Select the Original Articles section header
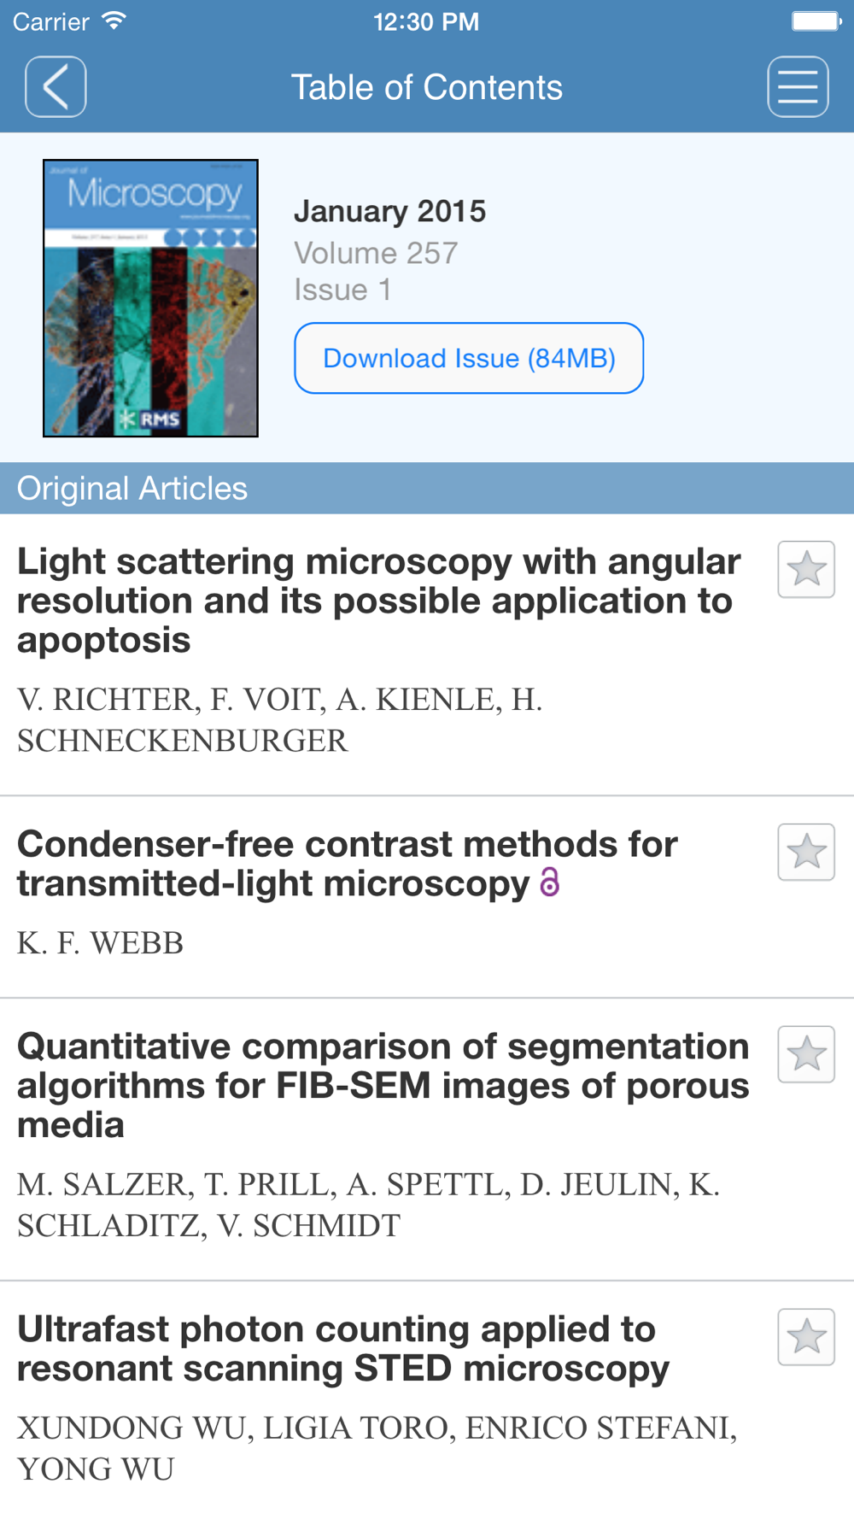This screenshot has height=1519, width=854. coord(427,488)
